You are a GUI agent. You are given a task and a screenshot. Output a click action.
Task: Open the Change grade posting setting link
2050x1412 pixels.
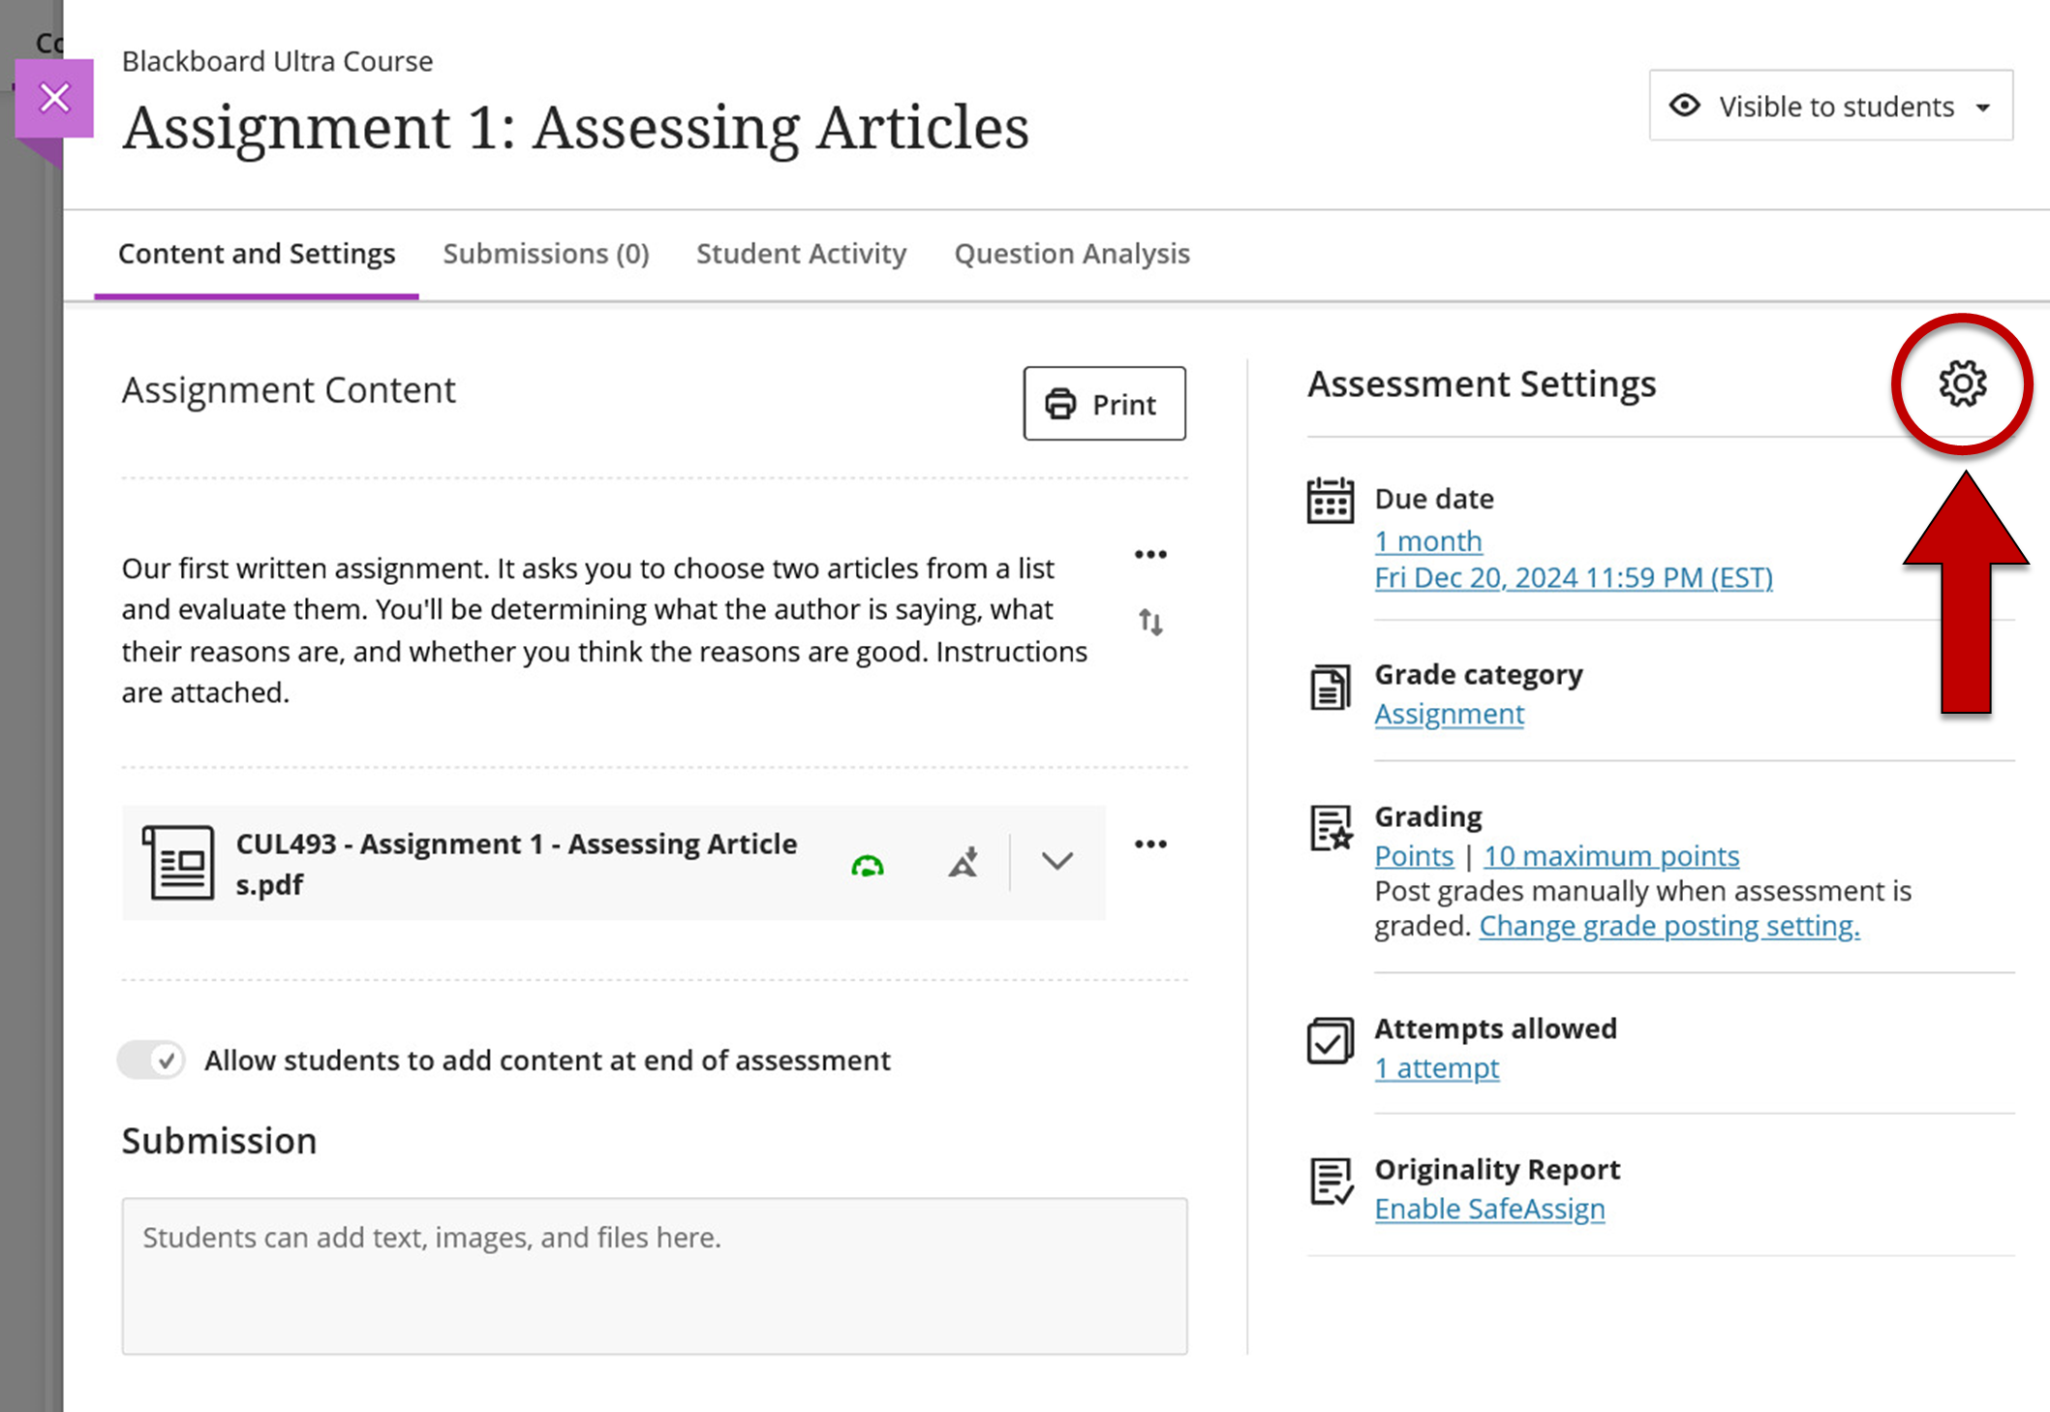point(1668,926)
